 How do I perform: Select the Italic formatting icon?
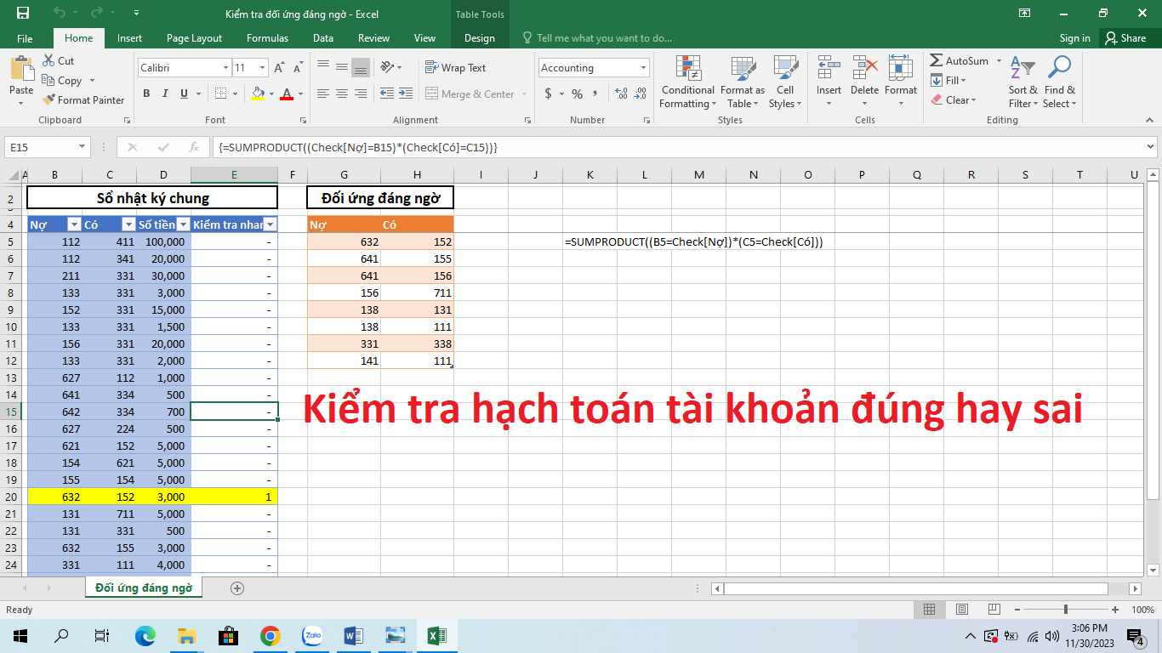pyautogui.click(x=164, y=94)
